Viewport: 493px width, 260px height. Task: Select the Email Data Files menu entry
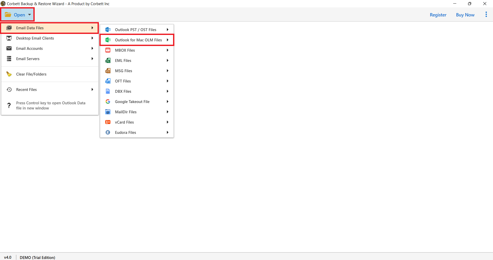(x=50, y=28)
